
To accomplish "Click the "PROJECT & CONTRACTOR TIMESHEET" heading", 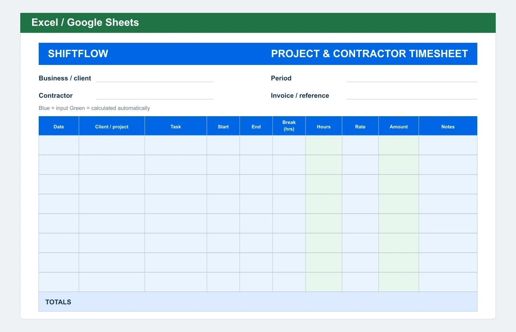I will 369,54.
